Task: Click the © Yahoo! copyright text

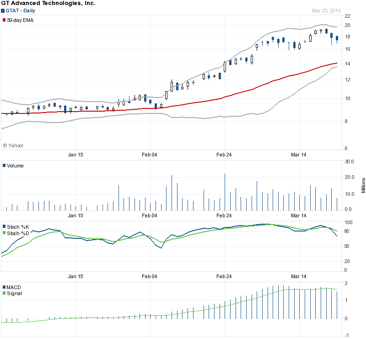Action: pyautogui.click(x=13, y=145)
